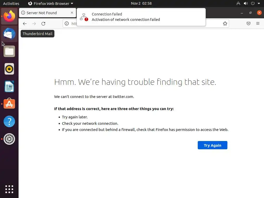The image size is (264, 198).
Task: Click 'Check your network connection.' text
Action: (x=90, y=123)
